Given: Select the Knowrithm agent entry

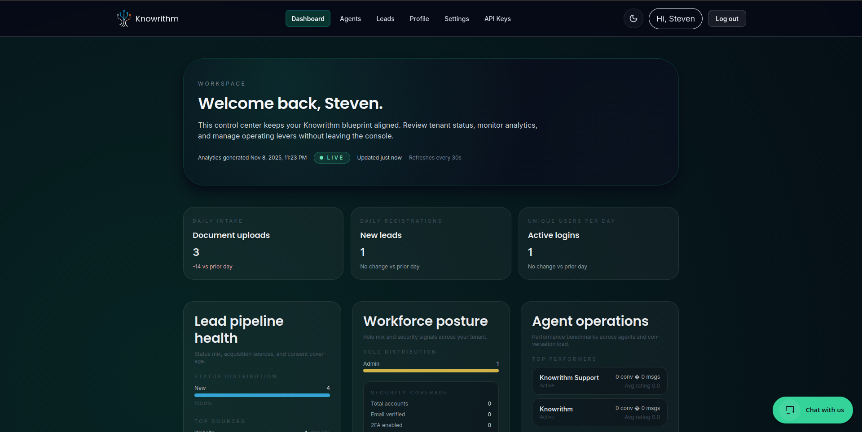Looking at the screenshot, I should (x=599, y=412).
